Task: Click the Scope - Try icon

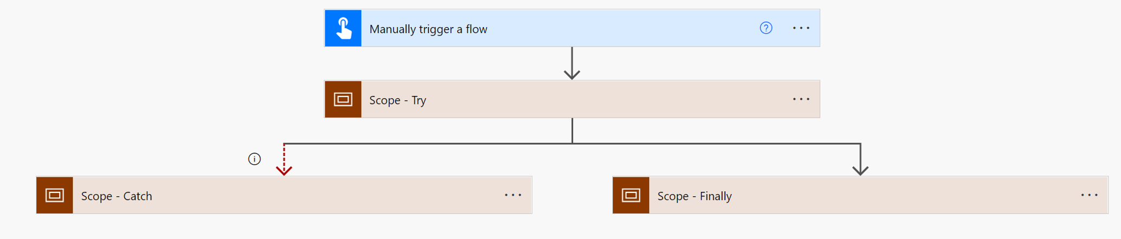Action: click(x=343, y=99)
